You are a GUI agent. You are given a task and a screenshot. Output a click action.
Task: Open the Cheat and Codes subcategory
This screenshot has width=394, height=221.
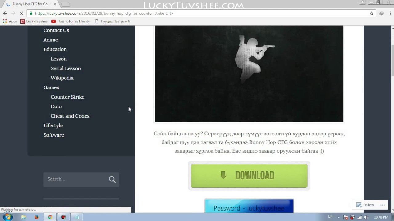[70, 116]
